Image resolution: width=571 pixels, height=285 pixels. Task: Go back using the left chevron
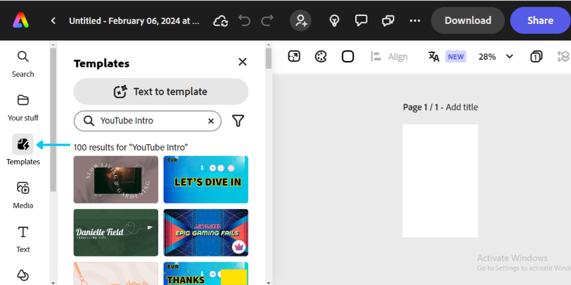pyautogui.click(x=53, y=21)
